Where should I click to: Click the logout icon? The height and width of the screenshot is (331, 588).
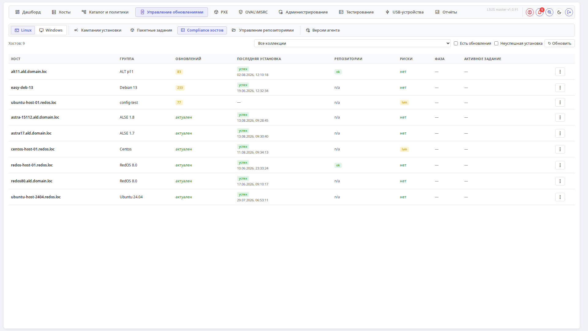click(569, 12)
